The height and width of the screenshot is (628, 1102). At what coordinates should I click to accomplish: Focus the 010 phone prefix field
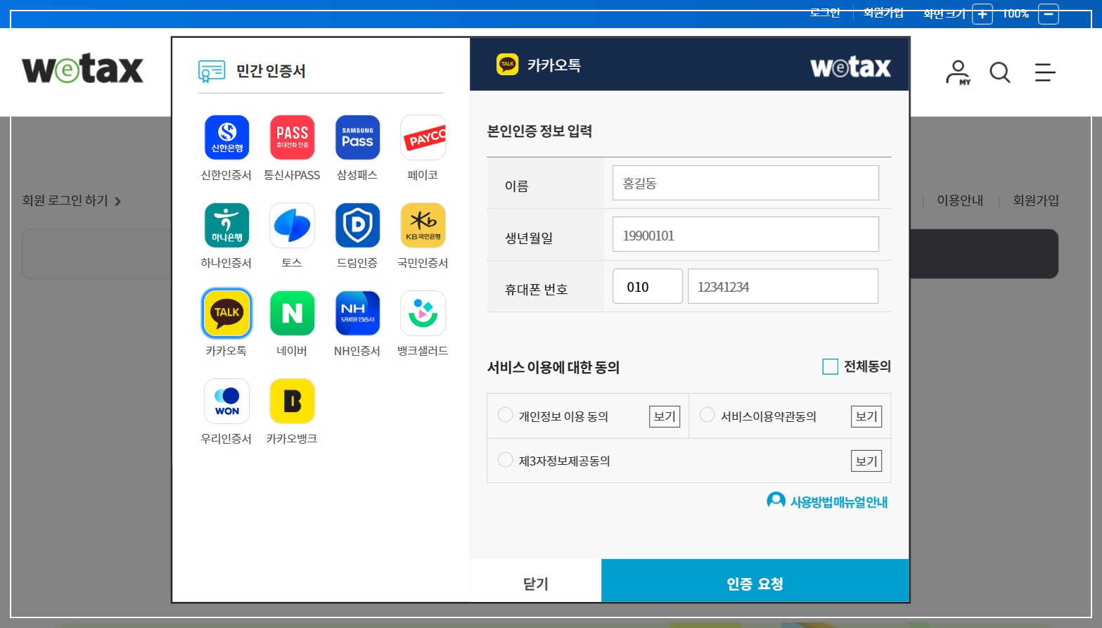[x=648, y=286]
